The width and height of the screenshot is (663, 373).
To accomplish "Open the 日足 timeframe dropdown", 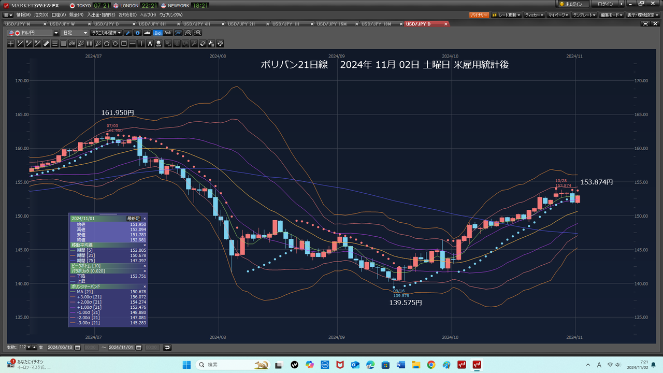I will [x=75, y=33].
